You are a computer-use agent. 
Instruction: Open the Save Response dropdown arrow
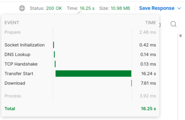tap(179, 8)
